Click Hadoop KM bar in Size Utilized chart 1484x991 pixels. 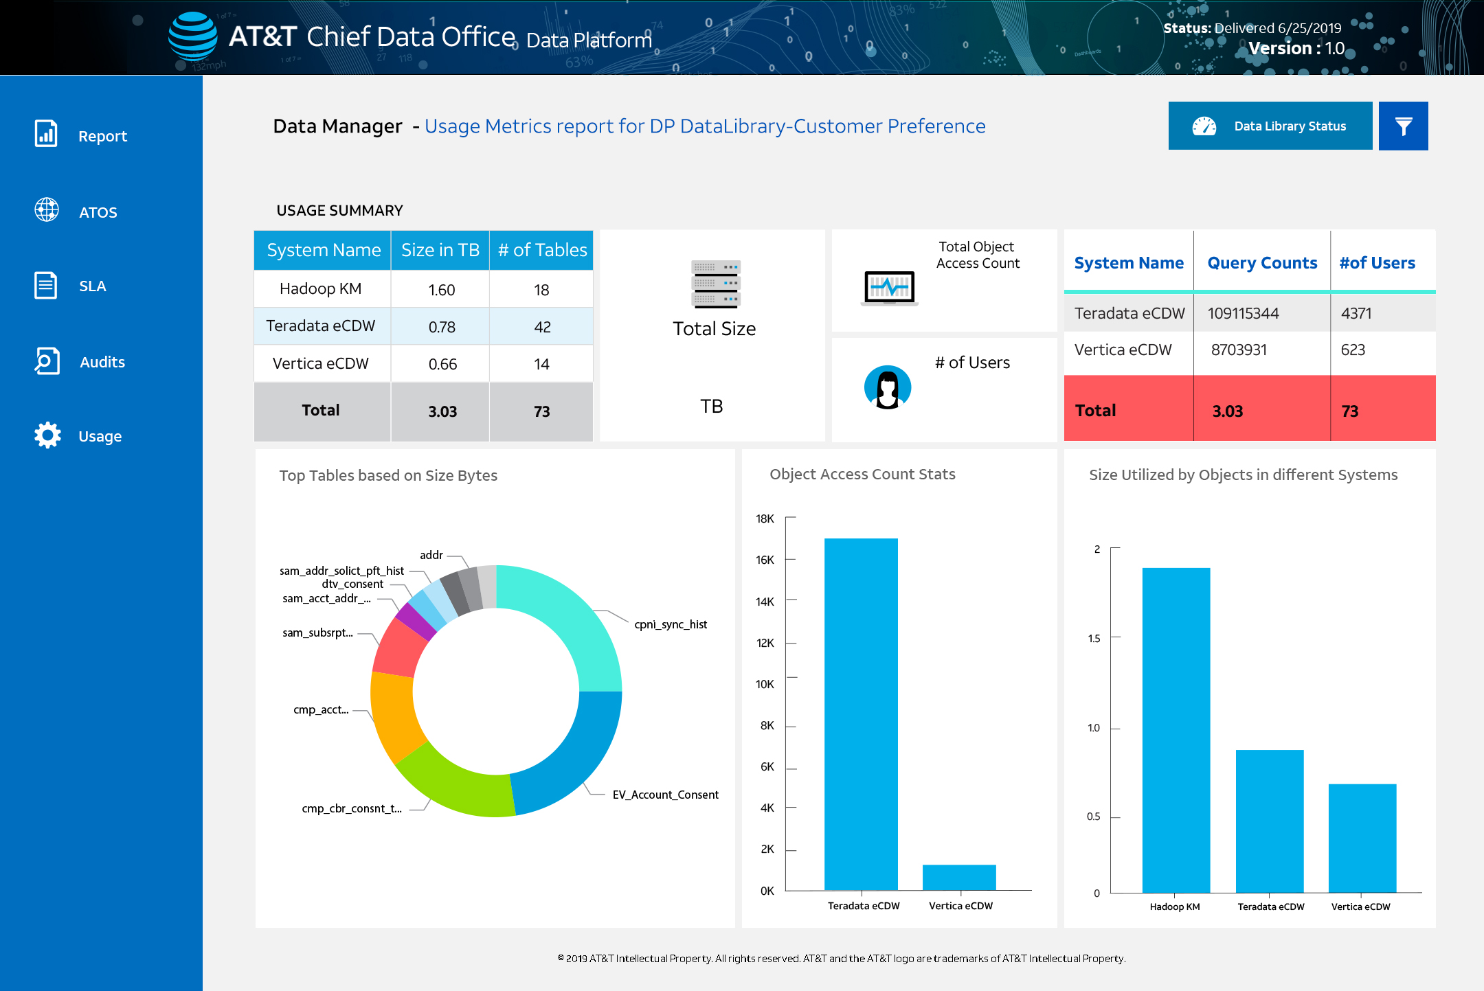click(x=1176, y=729)
